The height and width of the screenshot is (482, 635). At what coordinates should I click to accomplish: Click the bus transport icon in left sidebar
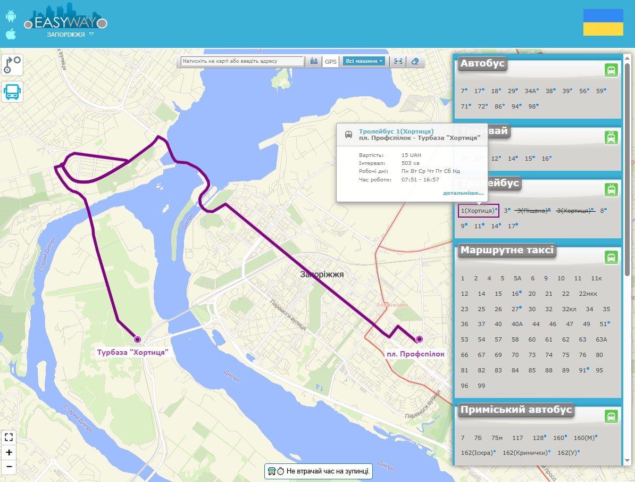[x=12, y=92]
